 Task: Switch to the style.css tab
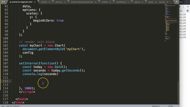pyautogui.click(x=59, y=2)
